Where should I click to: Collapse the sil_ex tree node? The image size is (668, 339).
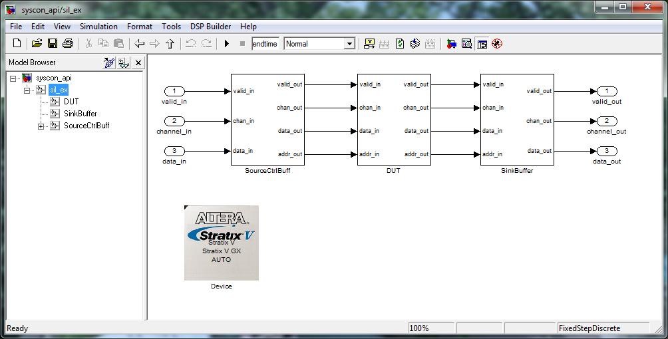tap(27, 90)
